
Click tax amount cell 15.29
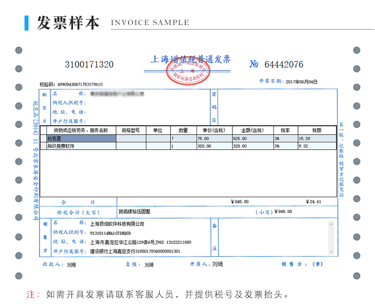point(316,138)
